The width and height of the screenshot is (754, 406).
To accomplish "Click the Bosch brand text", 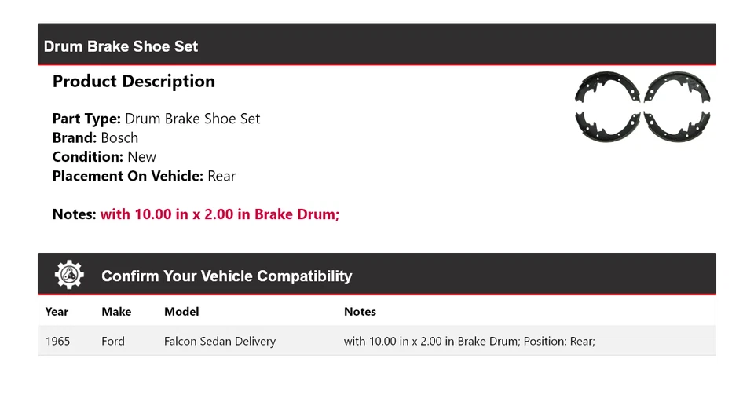I will pos(119,138).
